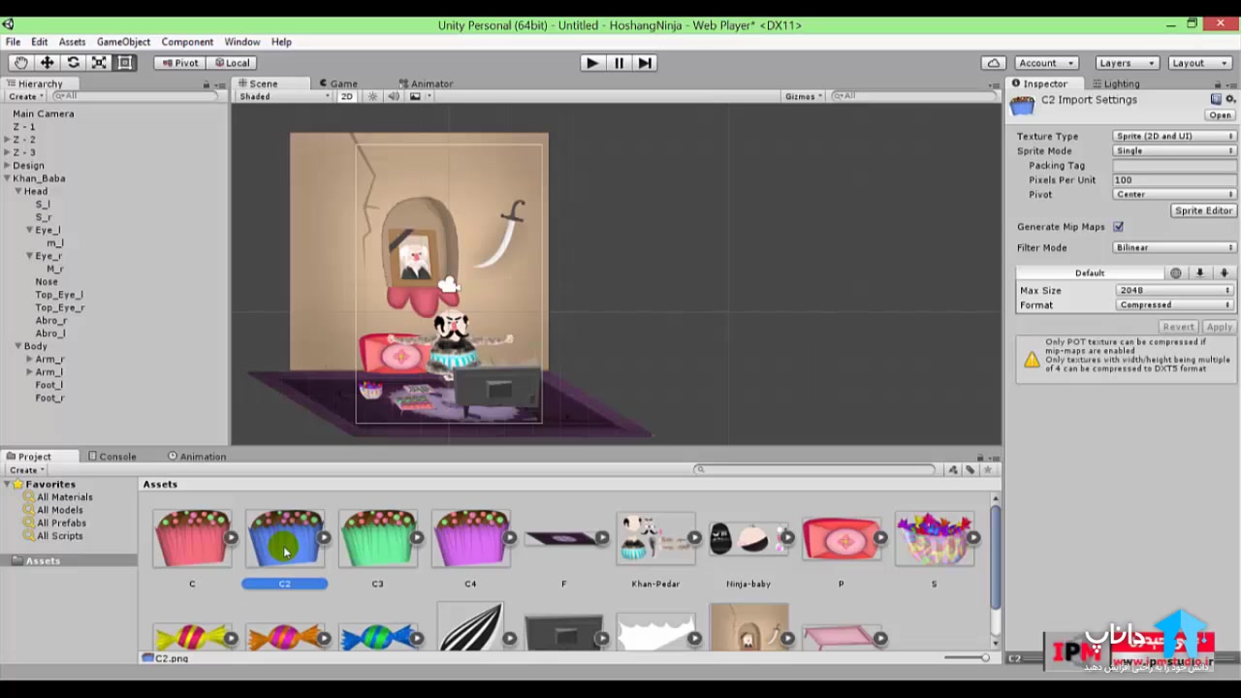This screenshot has height=698, width=1241.
Task: Open the Shaded draw mode dropdown
Action: (285, 96)
